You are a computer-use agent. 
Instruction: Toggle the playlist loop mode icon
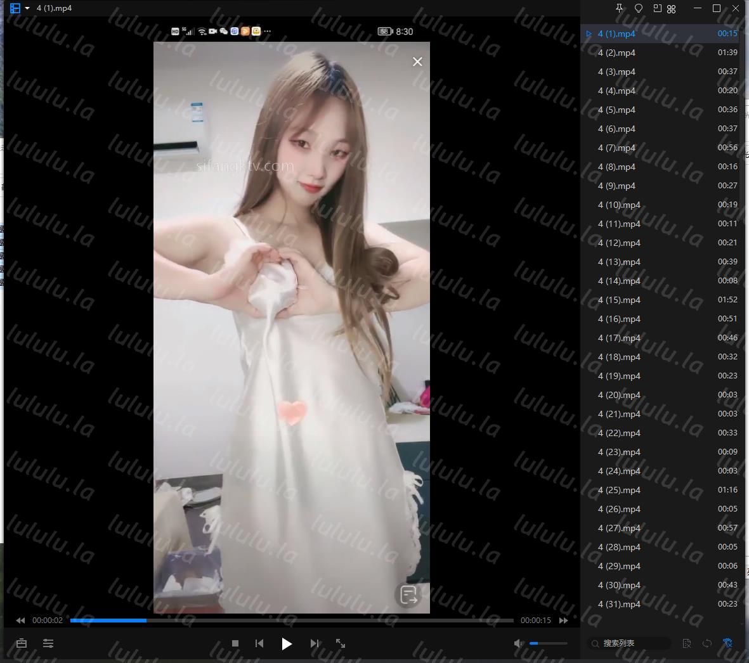[x=707, y=643]
